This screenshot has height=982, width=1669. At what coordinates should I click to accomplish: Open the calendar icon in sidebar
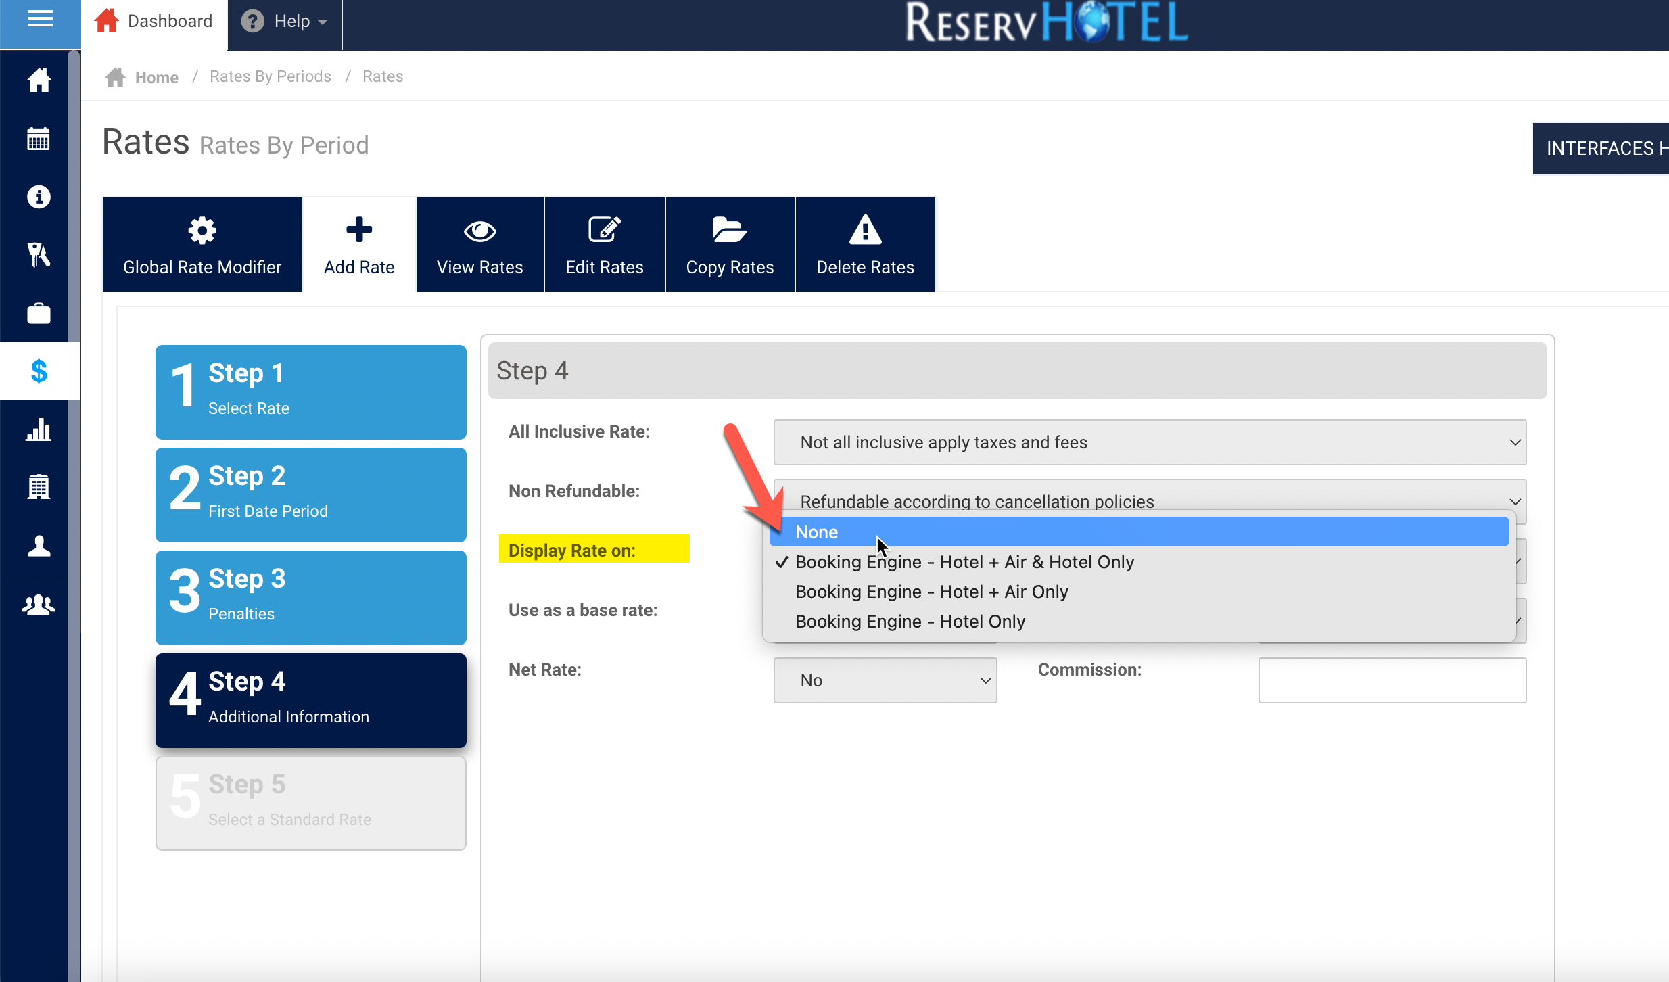[x=39, y=139]
